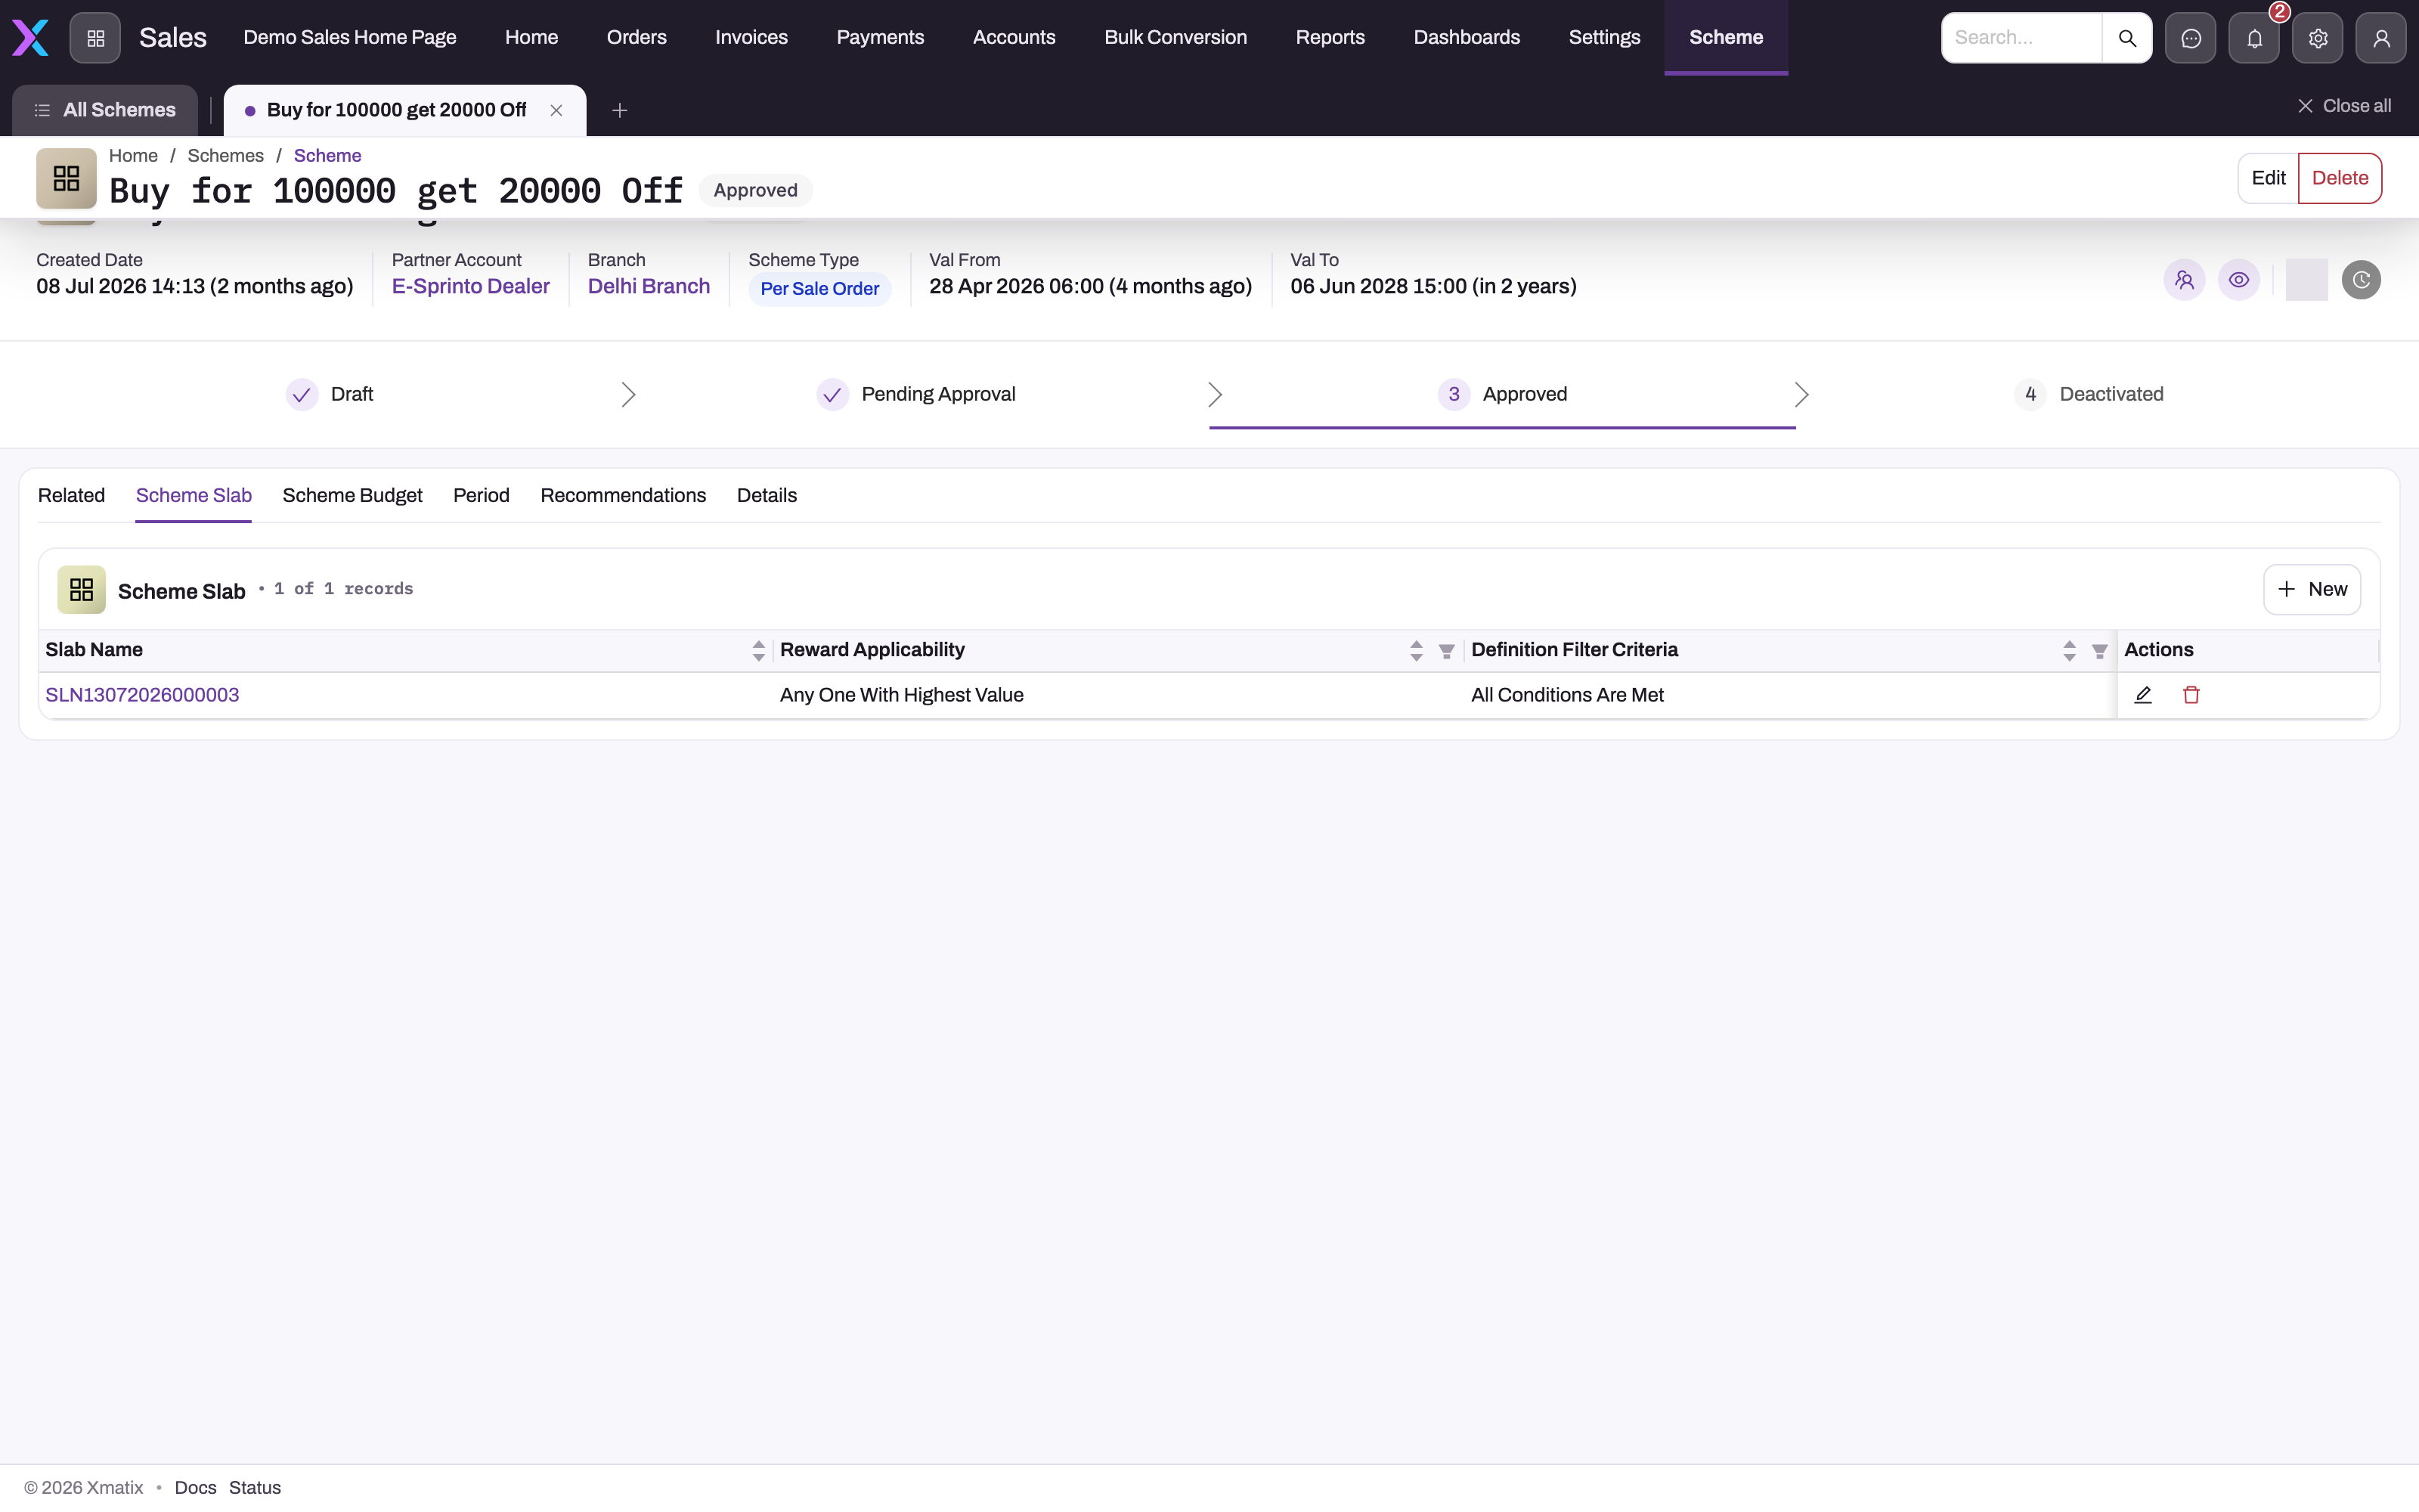This screenshot has width=2419, height=1512.
Task: Click the clock history icon
Action: pos(2361,280)
